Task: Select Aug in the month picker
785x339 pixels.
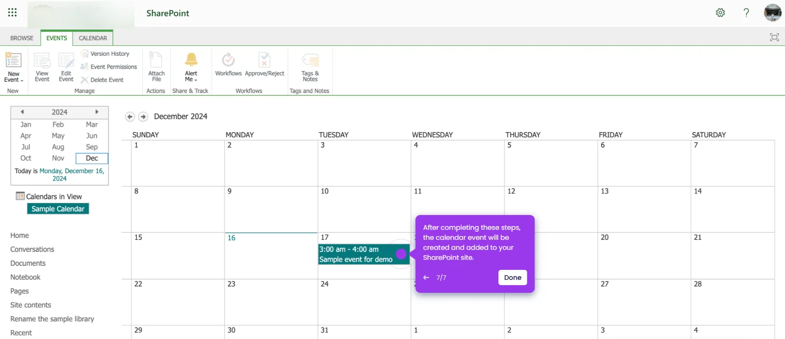Action: click(58, 147)
